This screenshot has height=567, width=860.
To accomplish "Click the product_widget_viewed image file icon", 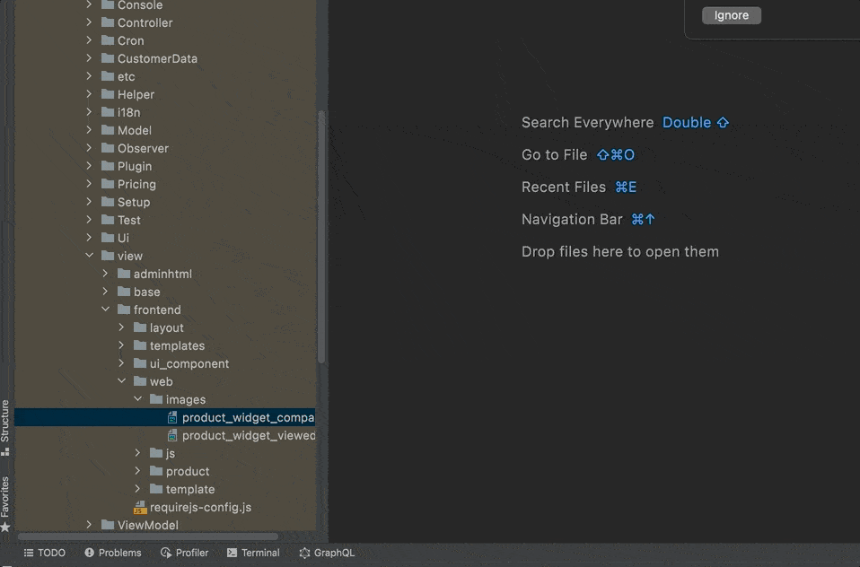I will (x=172, y=435).
